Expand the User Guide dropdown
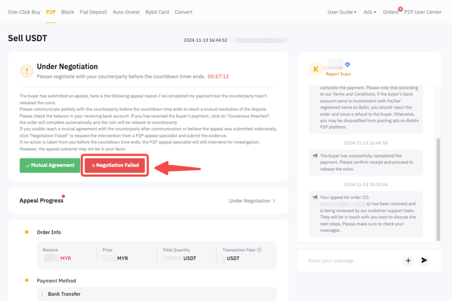This screenshot has height=301, width=452. 342,12
